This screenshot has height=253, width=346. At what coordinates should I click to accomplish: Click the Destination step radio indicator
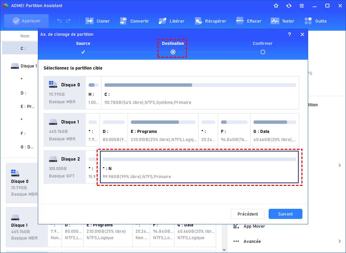click(173, 52)
